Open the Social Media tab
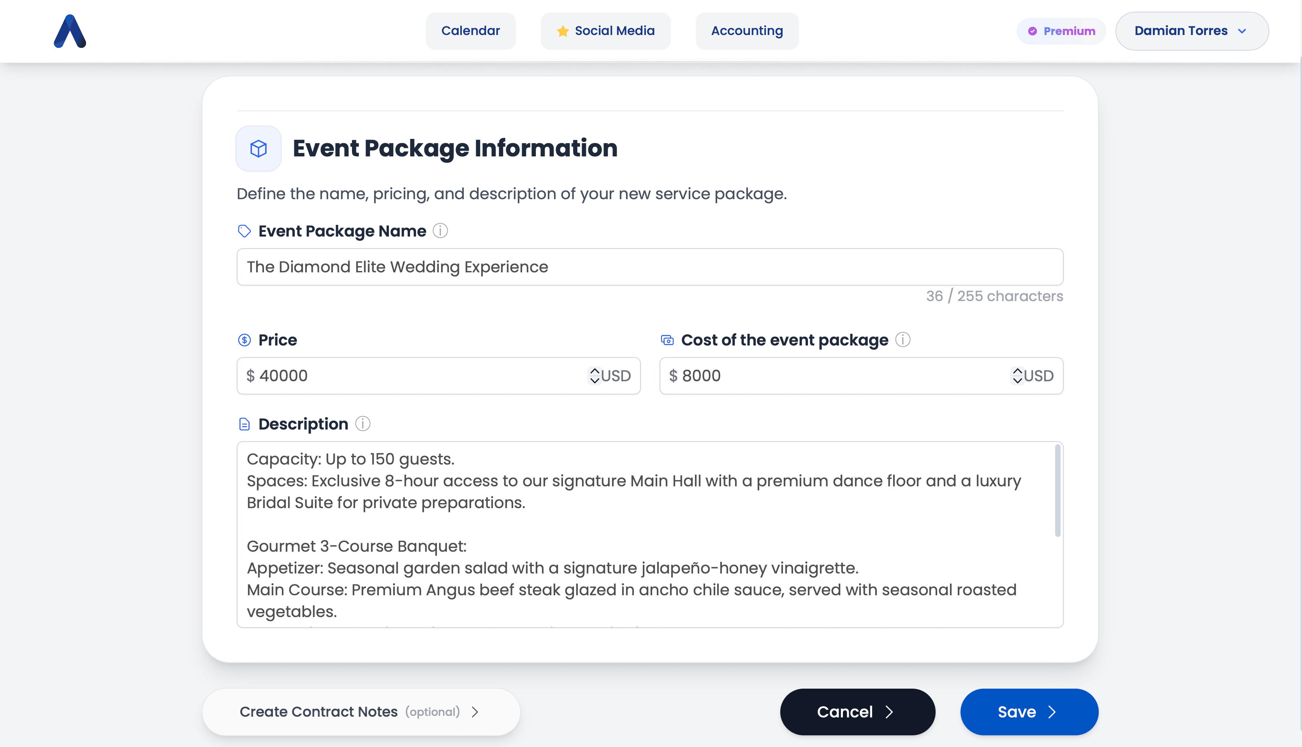 coord(605,31)
